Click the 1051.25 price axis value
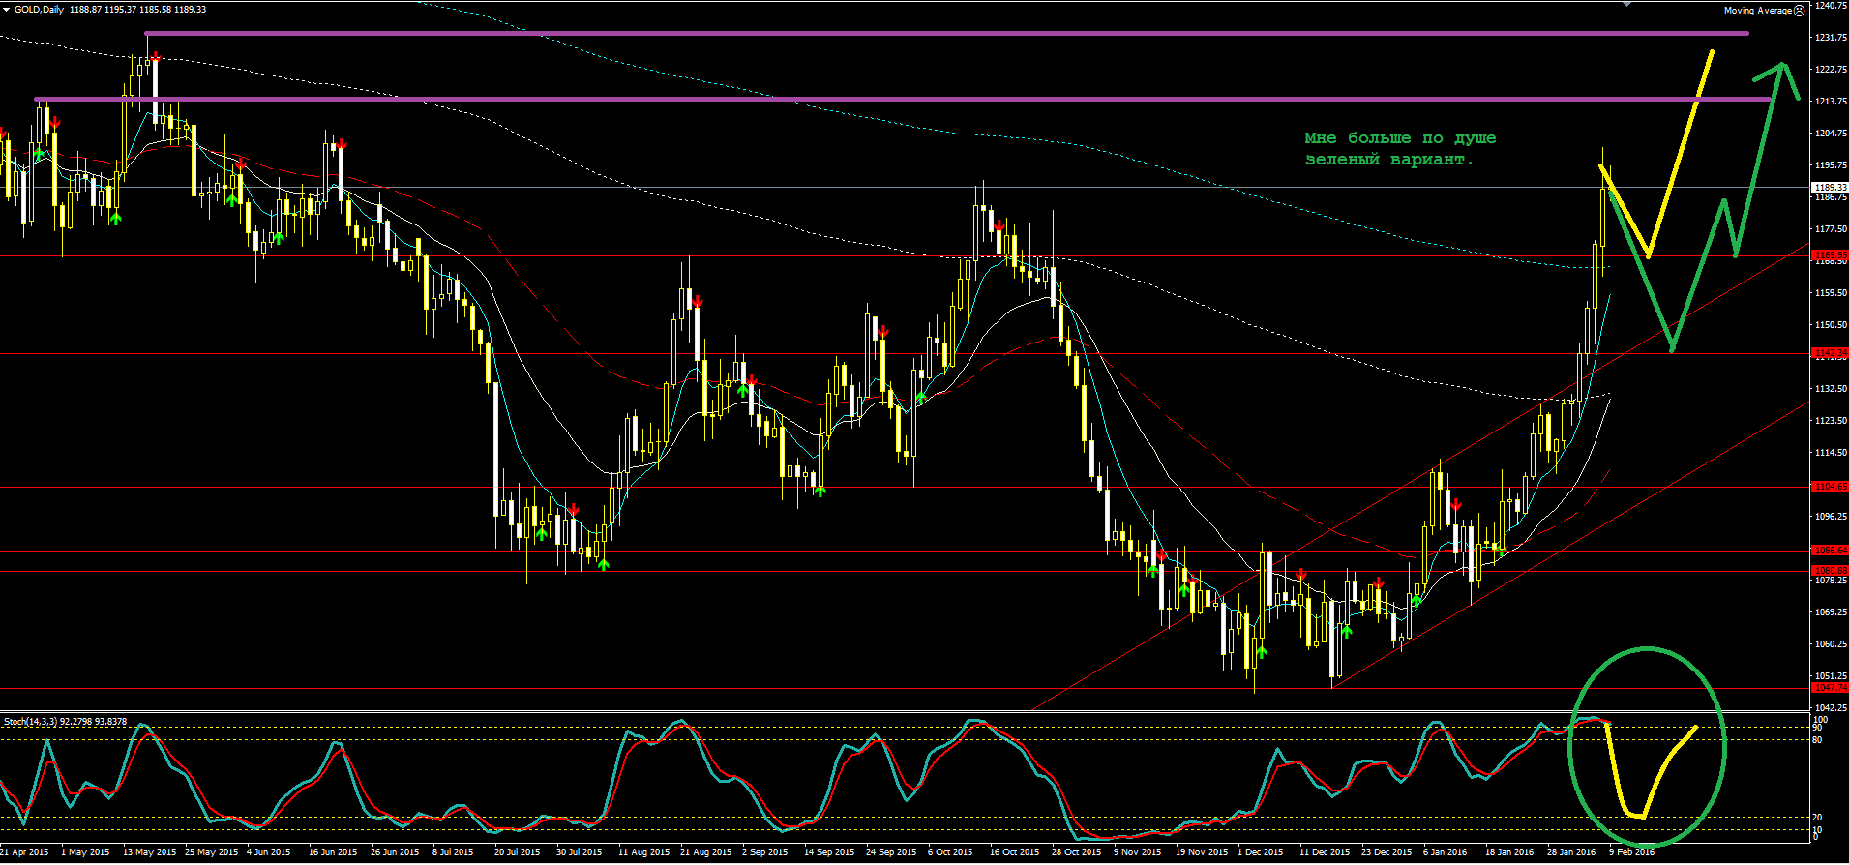The height and width of the screenshot is (865, 1849). pyautogui.click(x=1830, y=676)
